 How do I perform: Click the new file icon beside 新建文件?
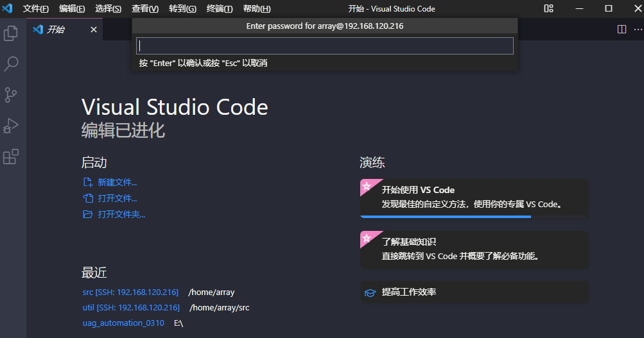pyautogui.click(x=88, y=182)
